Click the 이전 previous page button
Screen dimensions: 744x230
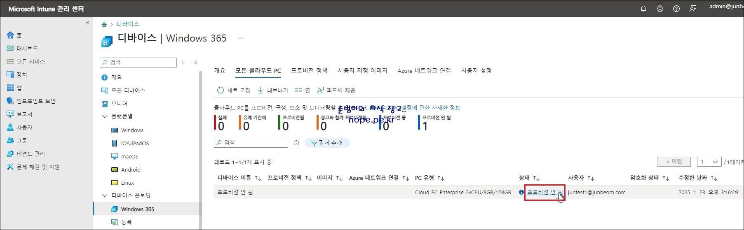(x=674, y=162)
